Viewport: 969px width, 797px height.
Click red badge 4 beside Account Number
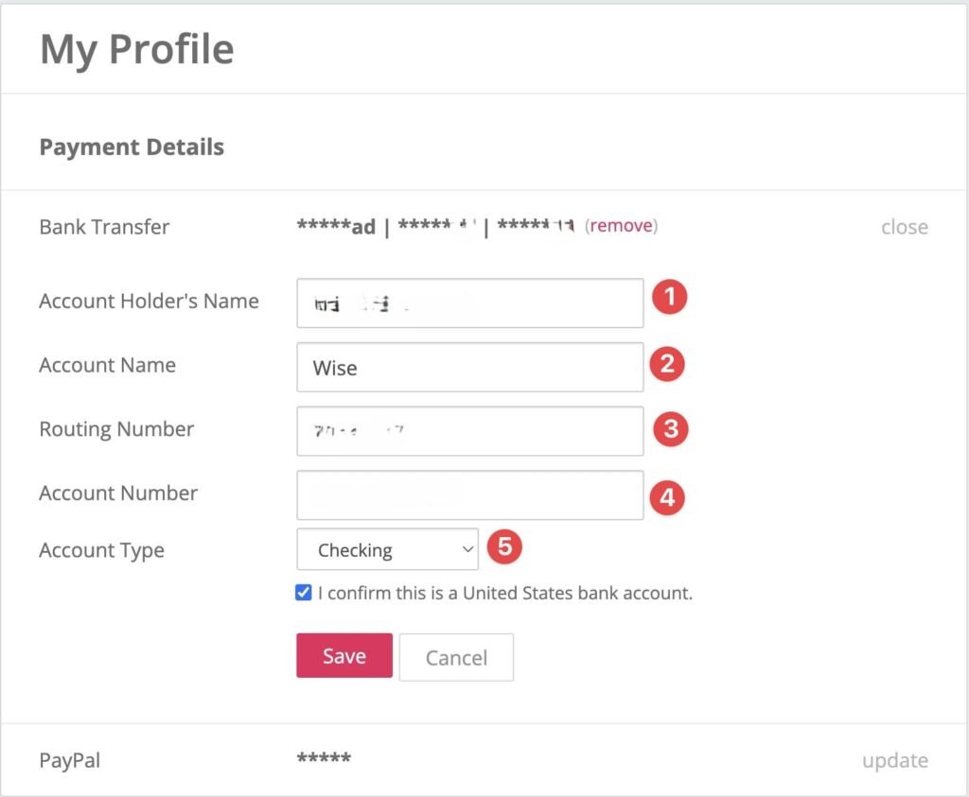click(x=667, y=498)
